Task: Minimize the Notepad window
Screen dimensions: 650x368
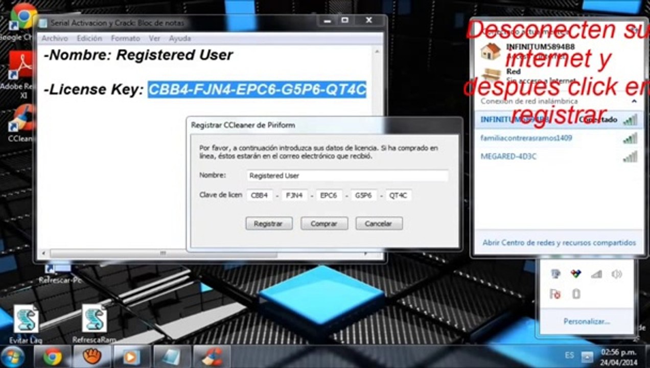Action: pos(326,20)
